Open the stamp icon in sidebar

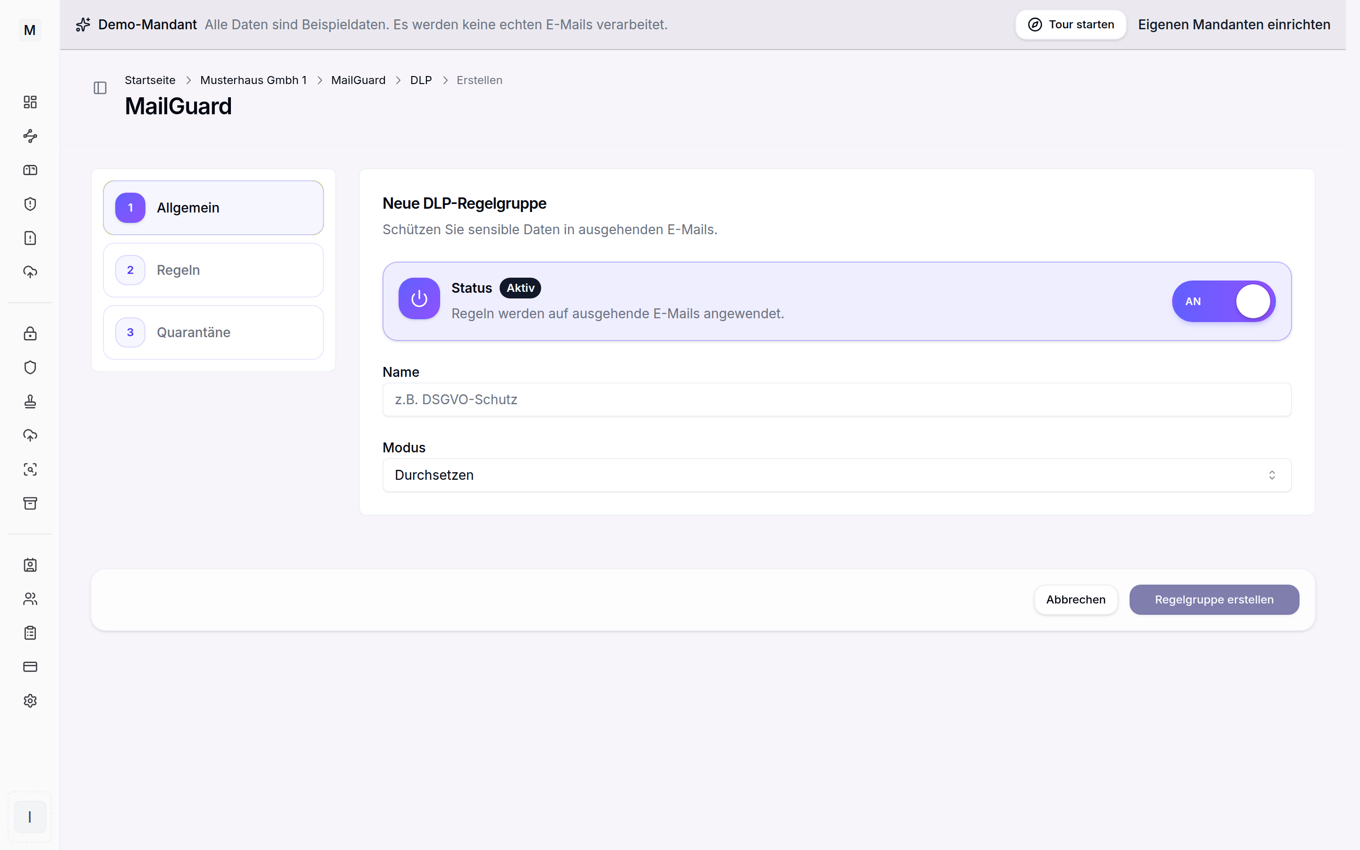point(30,401)
